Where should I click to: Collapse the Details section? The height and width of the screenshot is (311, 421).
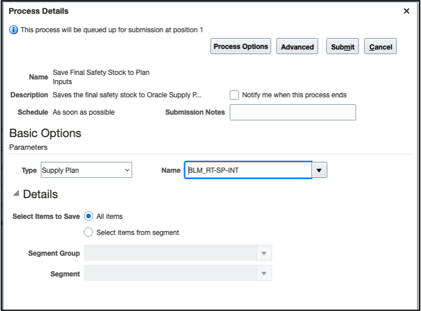point(16,194)
